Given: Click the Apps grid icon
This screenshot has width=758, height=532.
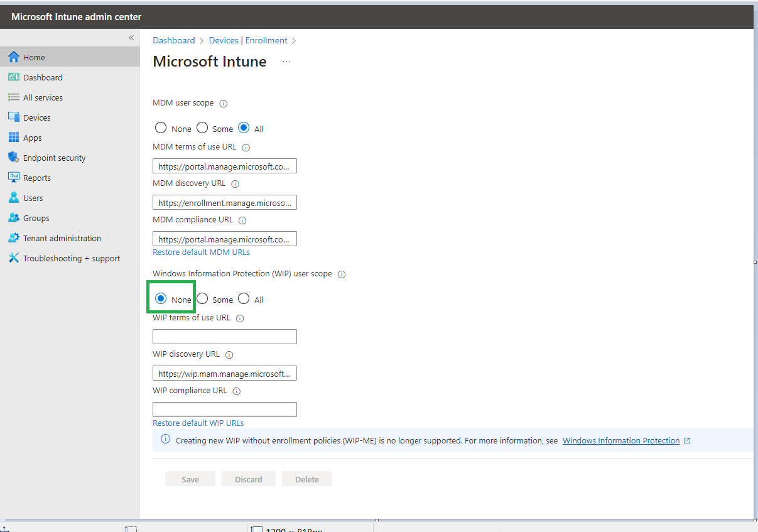Looking at the screenshot, I should pos(14,138).
